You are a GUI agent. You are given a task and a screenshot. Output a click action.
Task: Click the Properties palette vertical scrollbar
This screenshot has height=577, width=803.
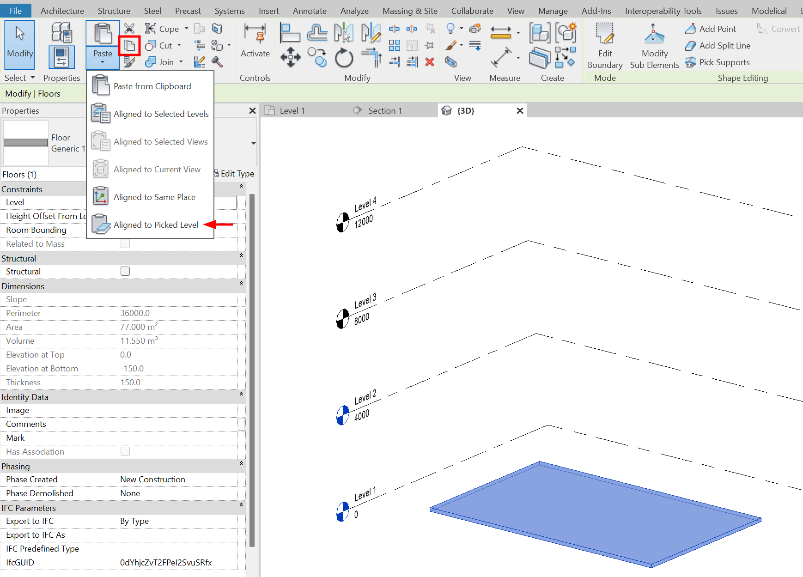[x=252, y=370]
